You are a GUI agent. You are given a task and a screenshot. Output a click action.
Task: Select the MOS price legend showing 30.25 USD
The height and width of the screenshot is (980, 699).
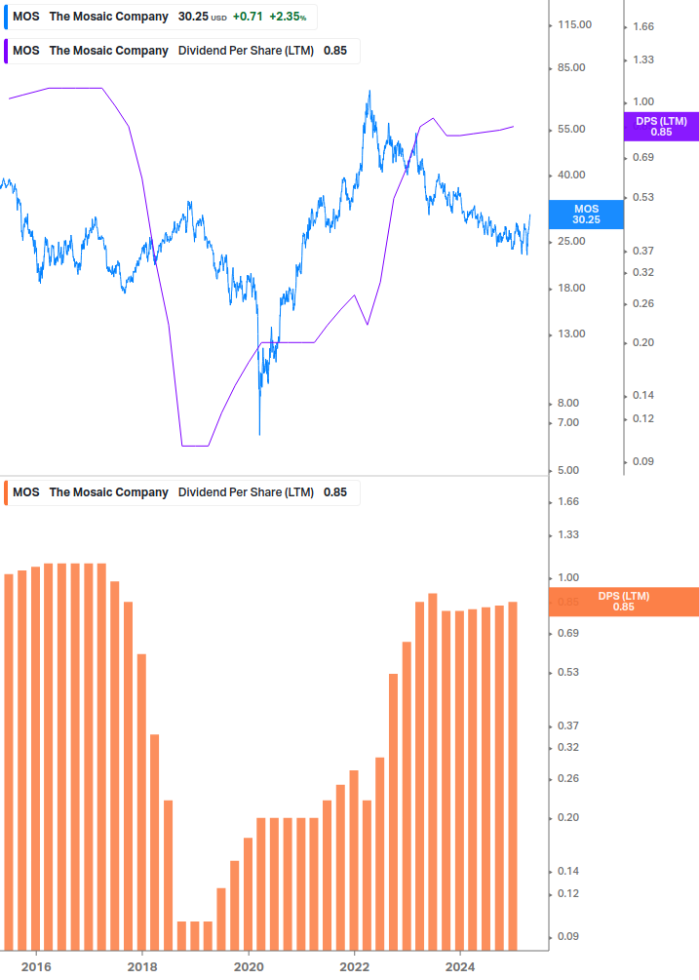(161, 17)
